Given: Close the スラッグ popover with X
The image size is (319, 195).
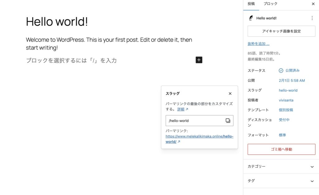Looking at the screenshot, I should [x=230, y=93].
